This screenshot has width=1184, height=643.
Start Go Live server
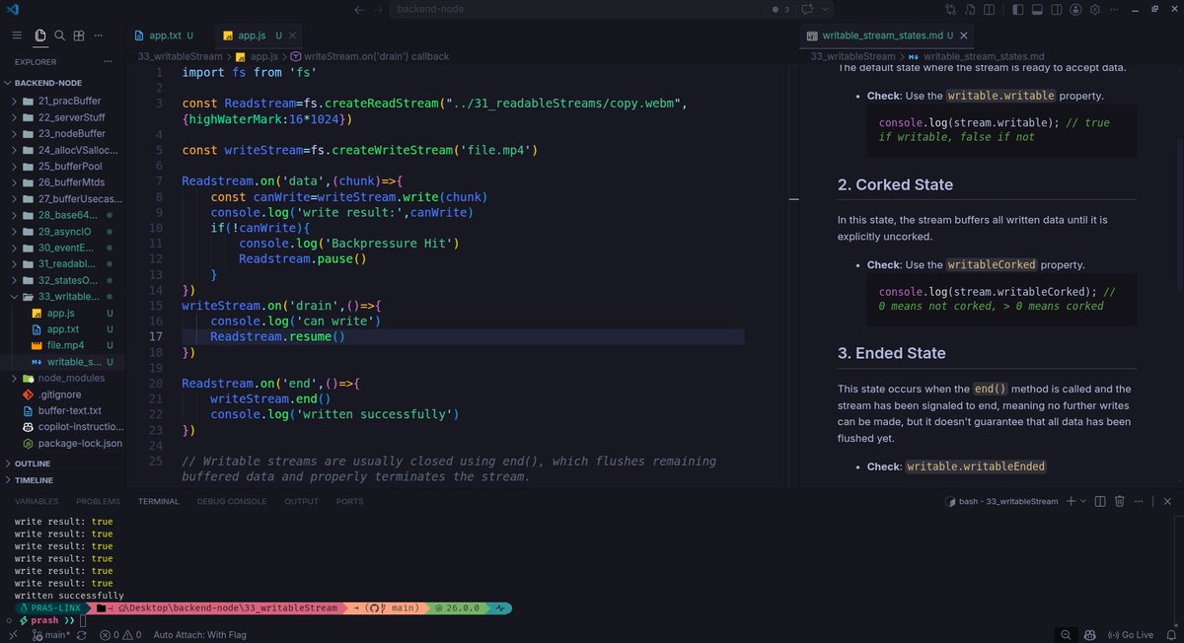pyautogui.click(x=1131, y=635)
